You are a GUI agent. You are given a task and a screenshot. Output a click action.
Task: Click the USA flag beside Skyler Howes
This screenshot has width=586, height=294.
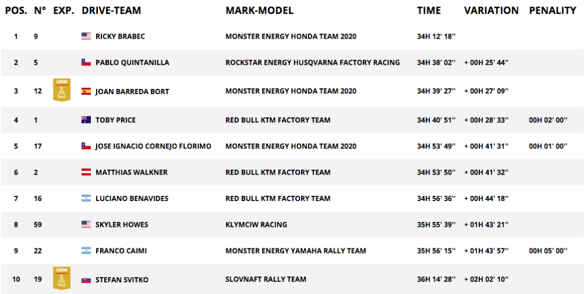click(86, 224)
